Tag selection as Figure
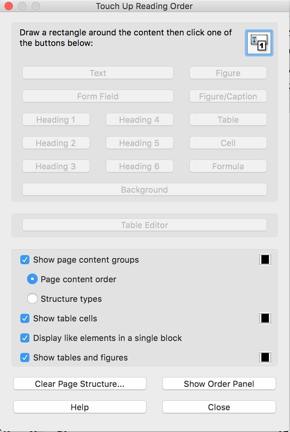 [228, 73]
